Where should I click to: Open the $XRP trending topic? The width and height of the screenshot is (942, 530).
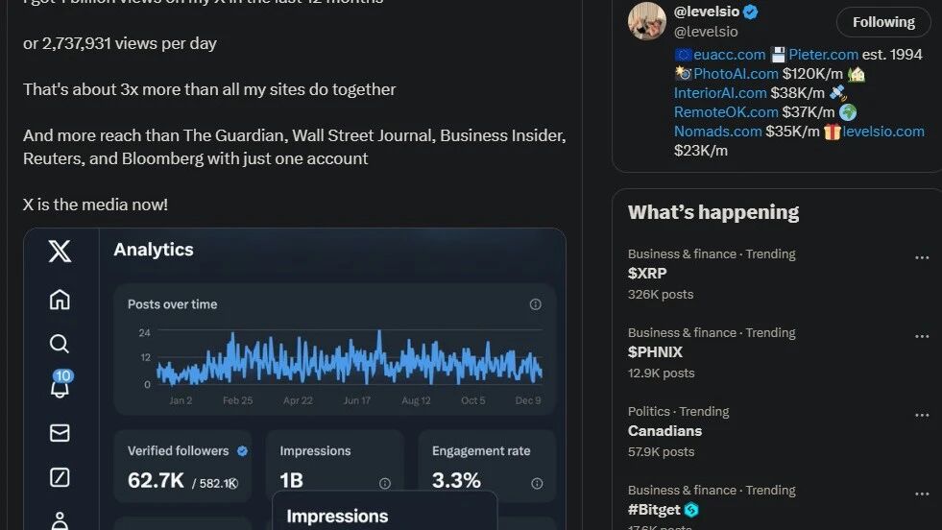click(x=647, y=274)
